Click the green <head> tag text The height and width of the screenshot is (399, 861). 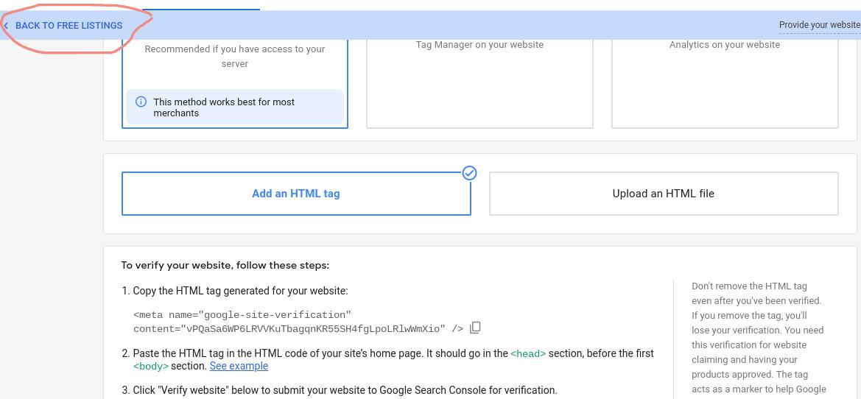pyautogui.click(x=528, y=353)
